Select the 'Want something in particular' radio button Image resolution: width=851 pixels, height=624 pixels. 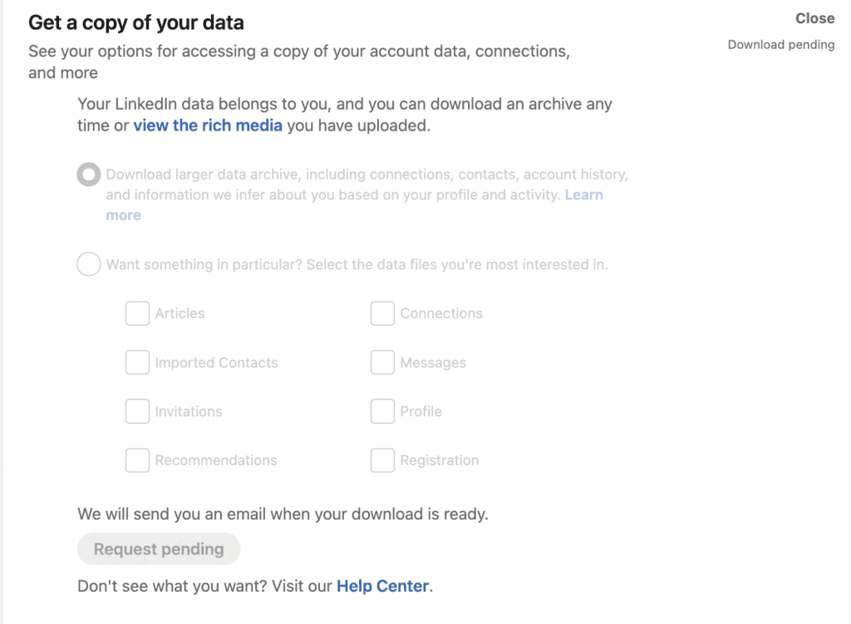[89, 265]
